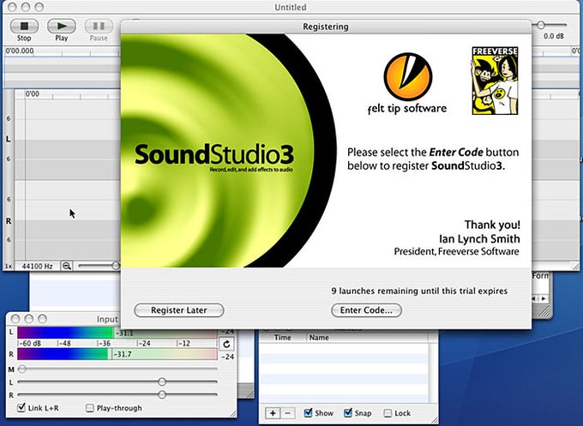Click the Time column header in markers

click(283, 338)
